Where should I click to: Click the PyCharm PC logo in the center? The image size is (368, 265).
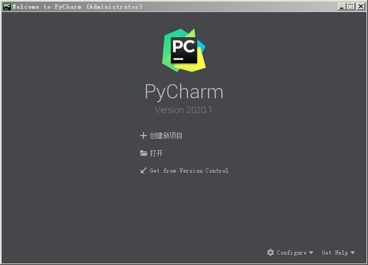(184, 50)
